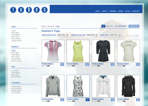Click the next page link
This screenshot has height=106, width=148.
[x=137, y=35]
